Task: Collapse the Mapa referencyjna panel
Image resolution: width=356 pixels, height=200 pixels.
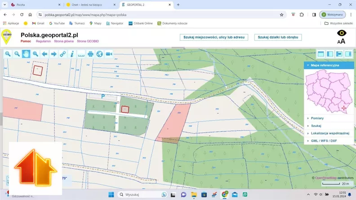Action: [329, 65]
